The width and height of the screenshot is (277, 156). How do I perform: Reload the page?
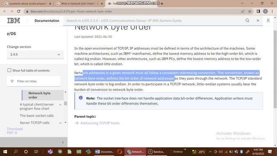(19, 11)
